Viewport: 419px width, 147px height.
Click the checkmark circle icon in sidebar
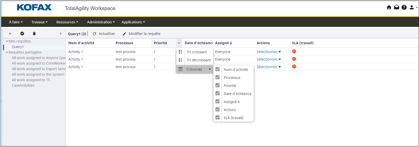[x=22, y=33]
